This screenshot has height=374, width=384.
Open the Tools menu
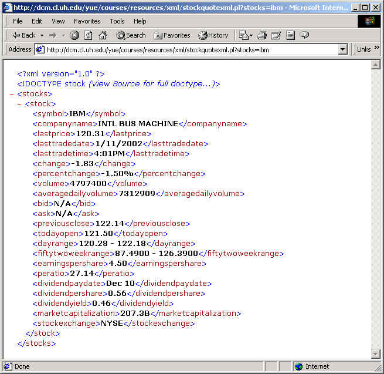117,21
